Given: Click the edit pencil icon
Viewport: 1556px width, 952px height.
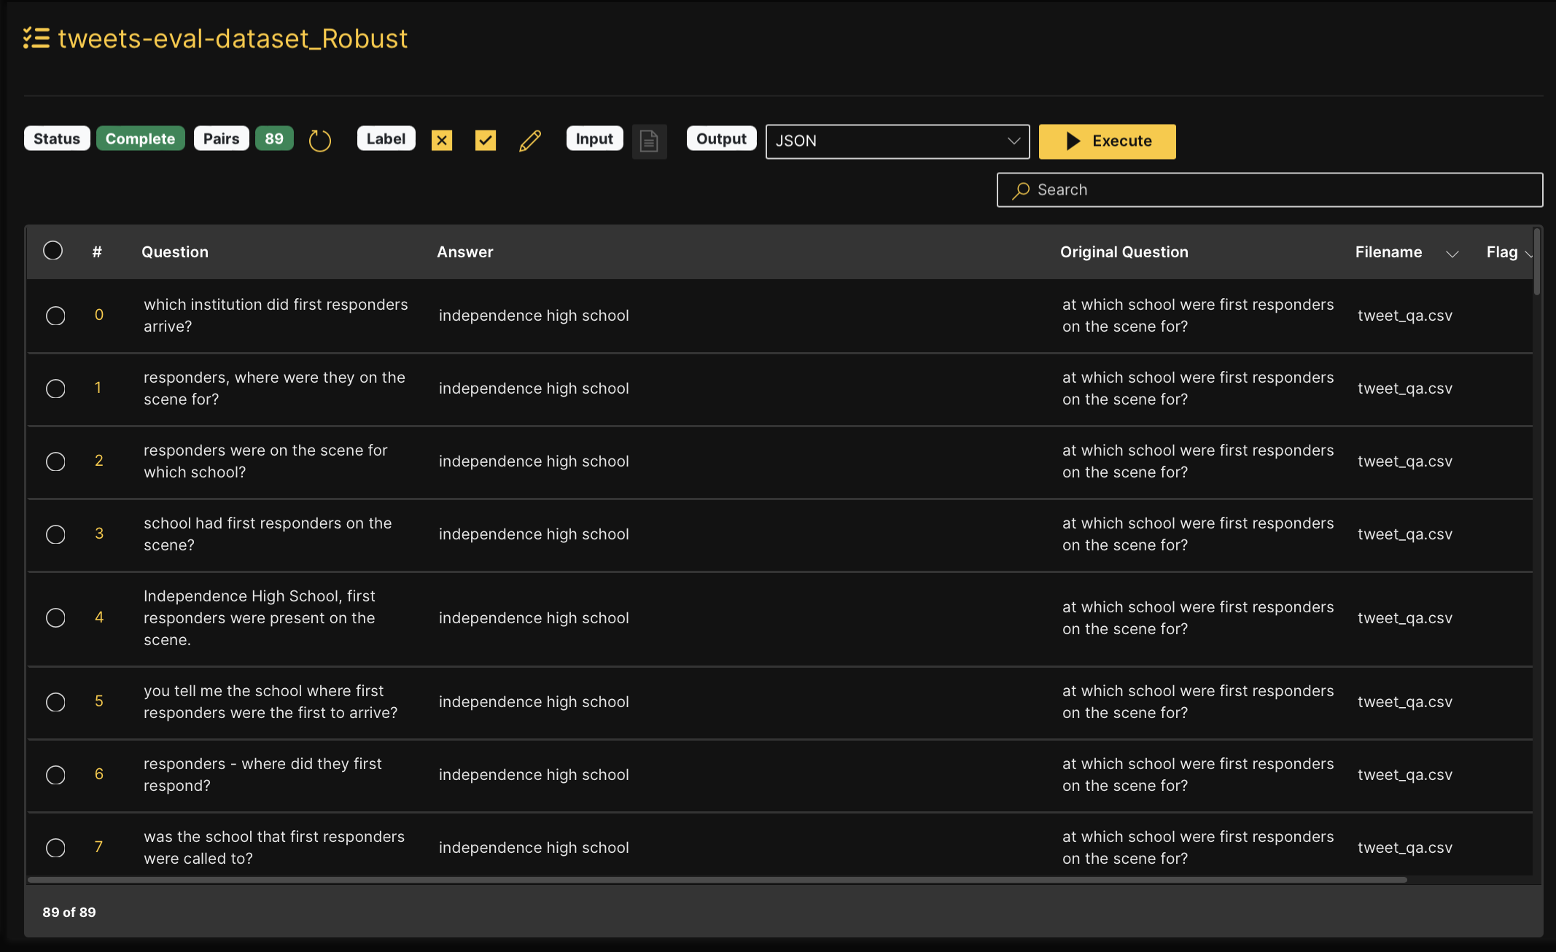Looking at the screenshot, I should pos(532,140).
